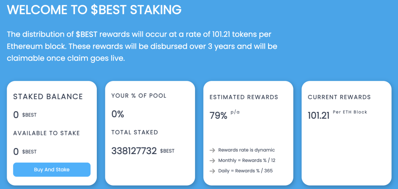
Task: Click the Available to Stake label
Action: [46, 133]
